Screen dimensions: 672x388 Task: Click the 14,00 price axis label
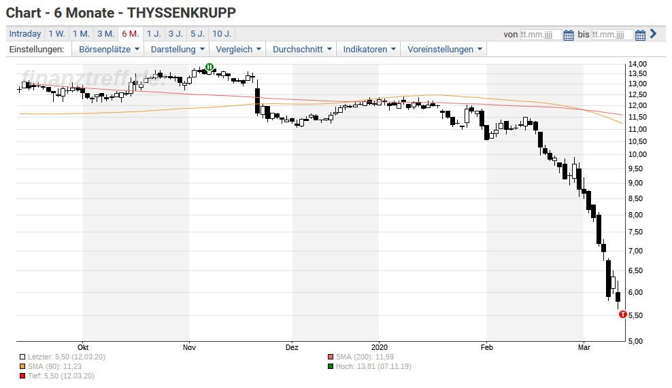point(637,65)
